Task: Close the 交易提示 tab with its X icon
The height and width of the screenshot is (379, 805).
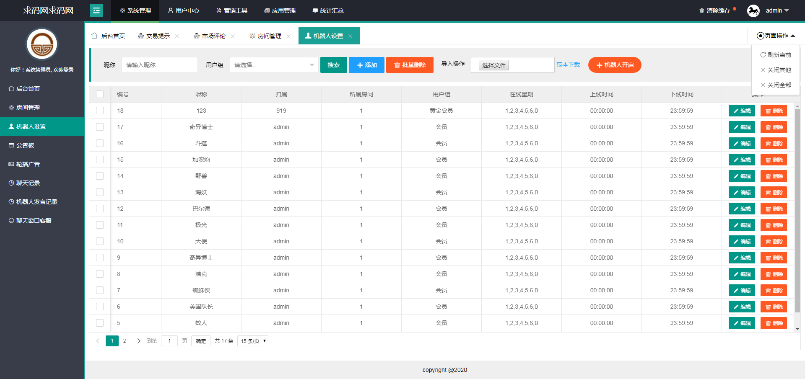Action: point(177,36)
